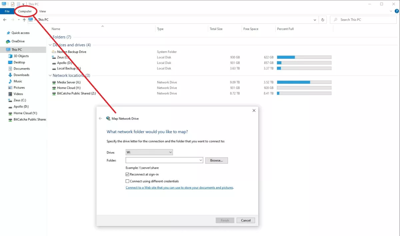
Task: Click the Folder path input field
Action: [x=162, y=160]
